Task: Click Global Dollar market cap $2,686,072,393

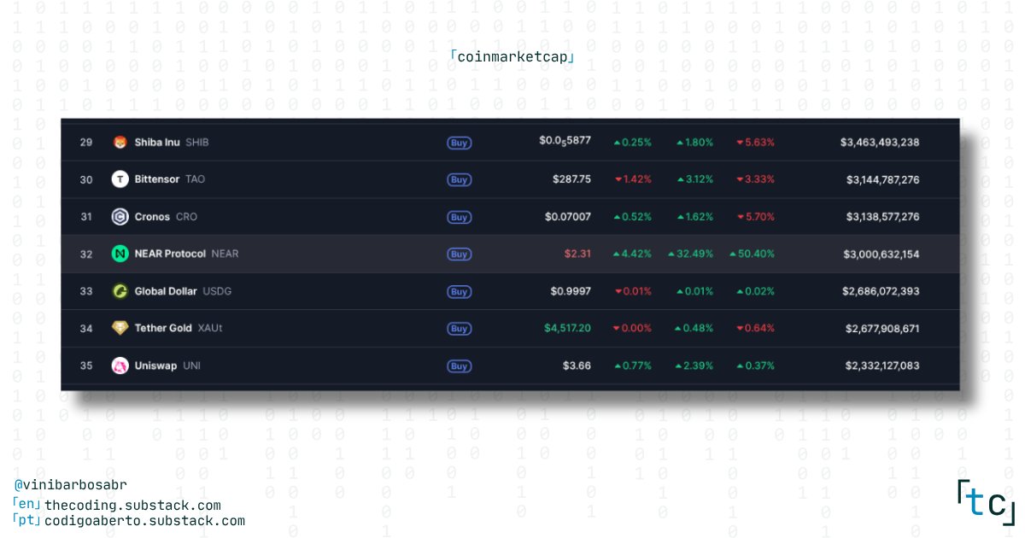Action: [x=881, y=291]
